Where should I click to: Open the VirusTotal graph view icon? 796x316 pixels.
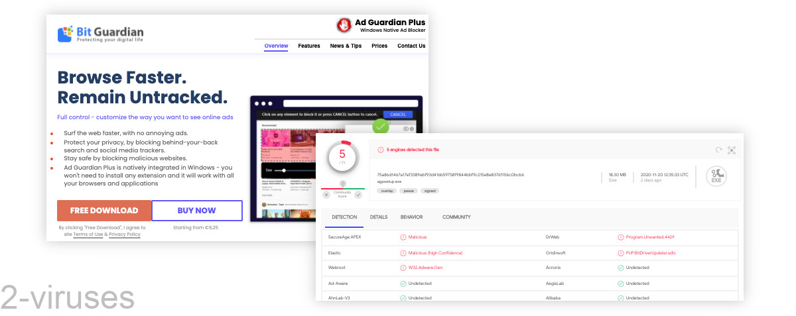(732, 150)
